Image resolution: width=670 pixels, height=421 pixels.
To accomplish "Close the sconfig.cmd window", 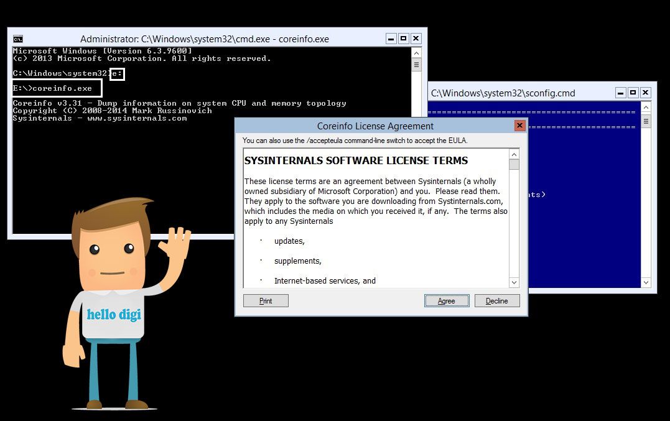I will tap(646, 93).
